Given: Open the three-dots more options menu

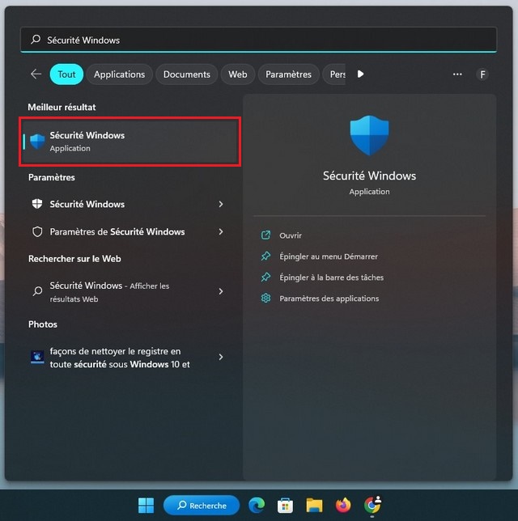Looking at the screenshot, I should pos(457,74).
